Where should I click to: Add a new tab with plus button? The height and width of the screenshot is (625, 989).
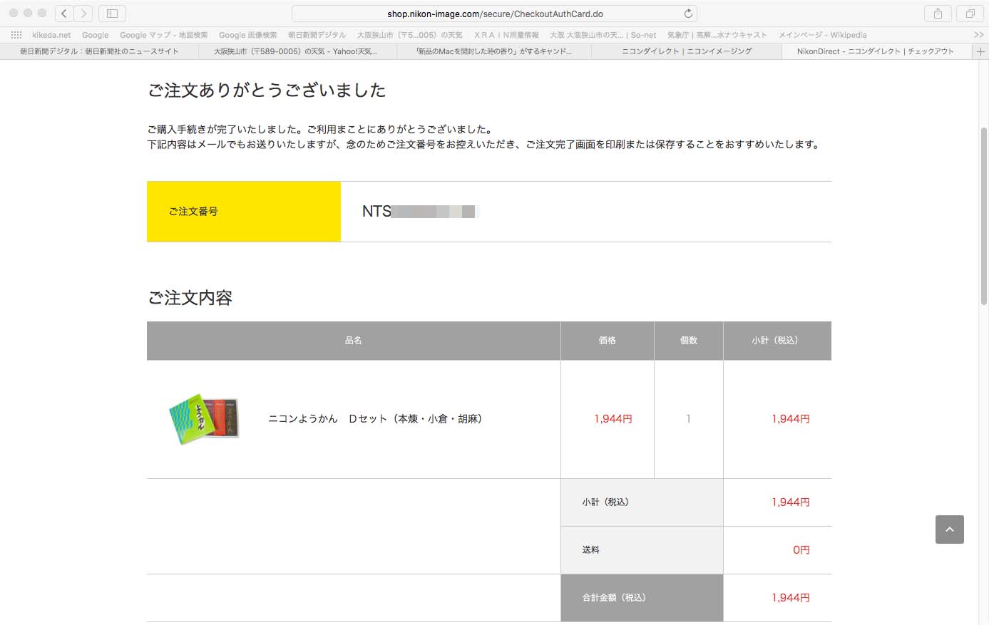(x=980, y=51)
